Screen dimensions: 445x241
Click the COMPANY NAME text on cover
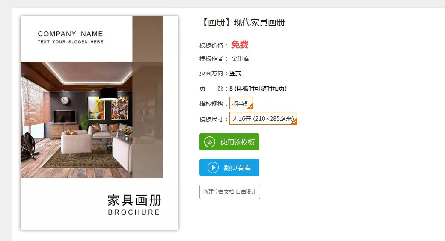click(x=70, y=34)
